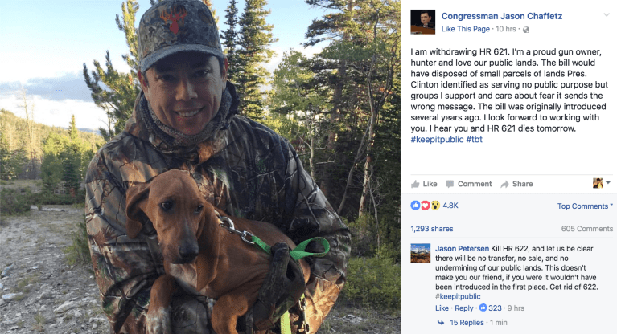Click the Like thumbs-up icon on the post

tap(415, 184)
